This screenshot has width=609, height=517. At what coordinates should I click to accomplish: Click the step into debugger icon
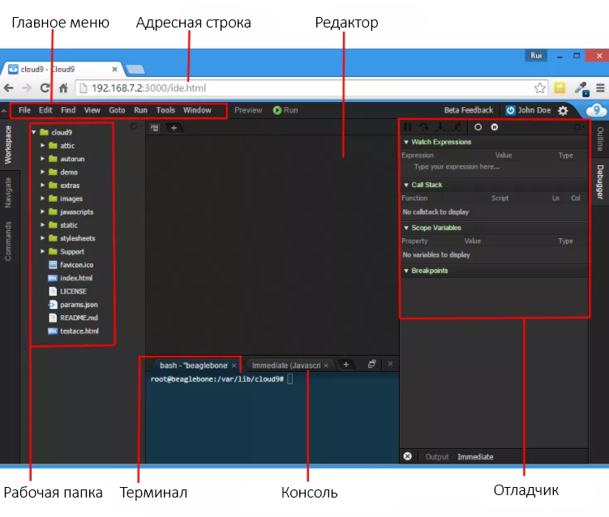440,127
